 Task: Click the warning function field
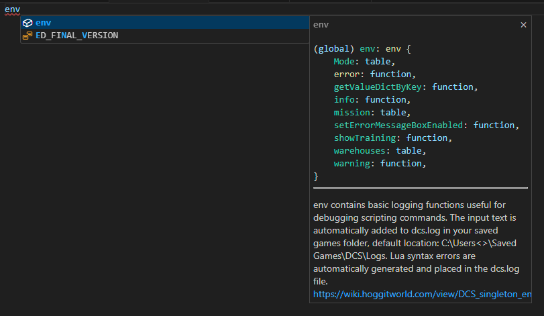click(380, 164)
